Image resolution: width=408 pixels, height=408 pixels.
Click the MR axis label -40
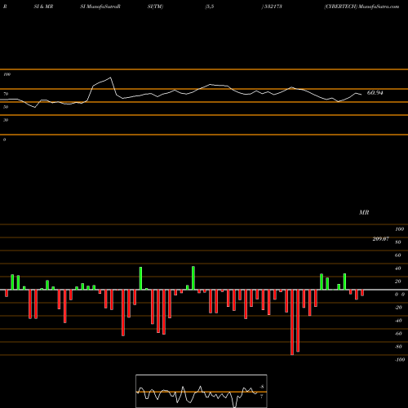(x=398, y=321)
